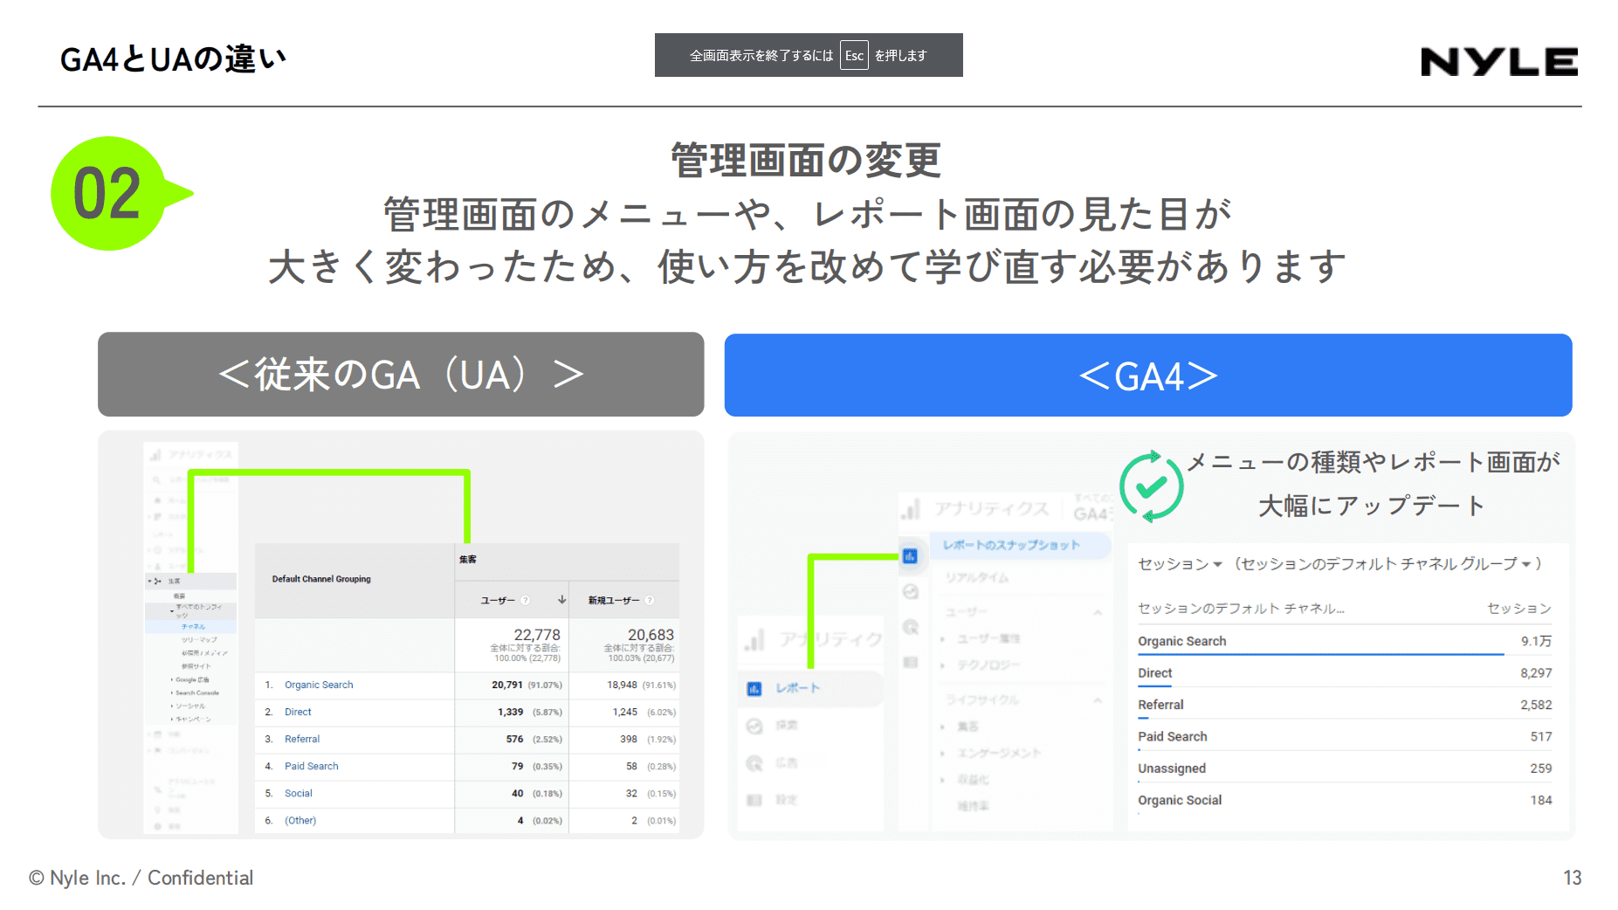Open Paid Search link in UA table
The image size is (1618, 910).
pos(311,766)
